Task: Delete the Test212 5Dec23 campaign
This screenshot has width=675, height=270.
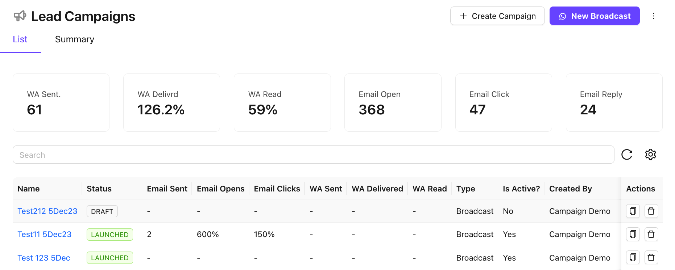Action: click(x=651, y=211)
